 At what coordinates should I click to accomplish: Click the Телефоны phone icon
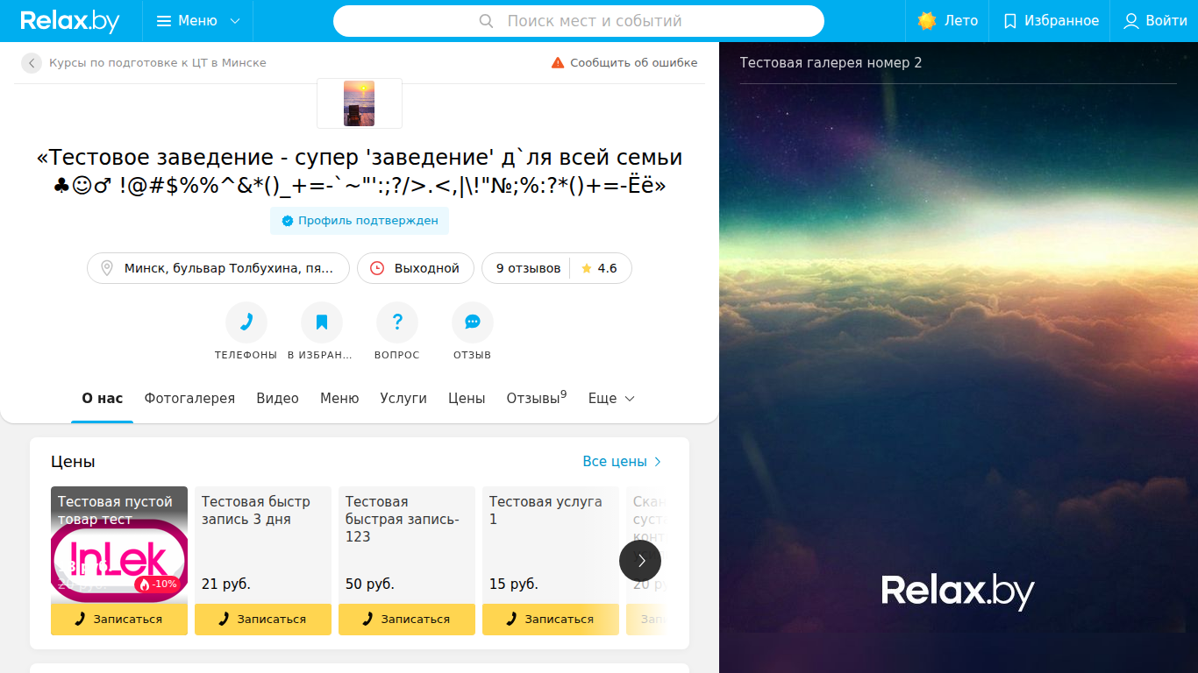246,322
